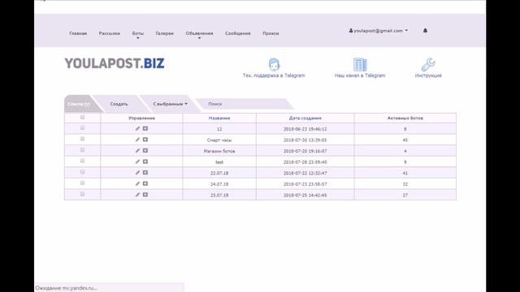Image resolution: width=520 pixels, height=292 pixels.
Task: Open "Галереи" in the navigation bar
Action: (x=164, y=33)
